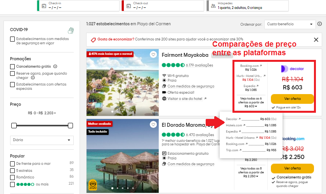The image size is (326, 194).
Task: Open the Check-in date field
Action: point(78,5)
